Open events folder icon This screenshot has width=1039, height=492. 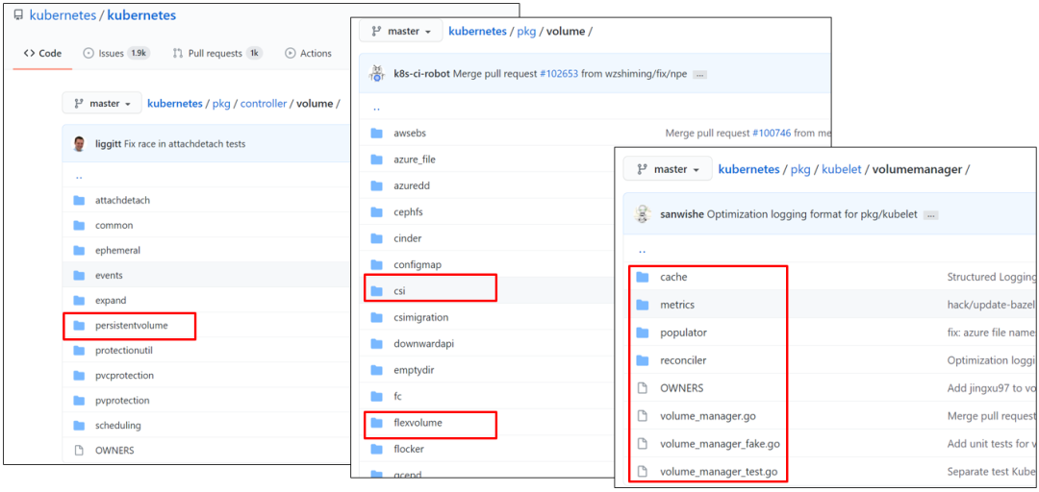(80, 276)
